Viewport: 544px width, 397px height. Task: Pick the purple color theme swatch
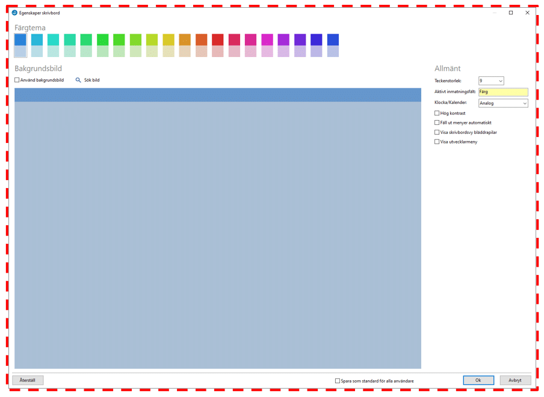283,45
